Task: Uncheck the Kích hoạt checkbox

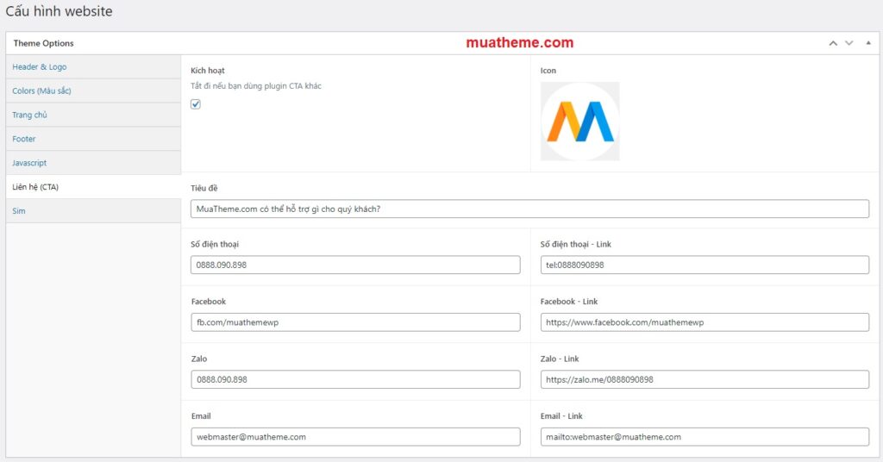Action: [x=196, y=104]
